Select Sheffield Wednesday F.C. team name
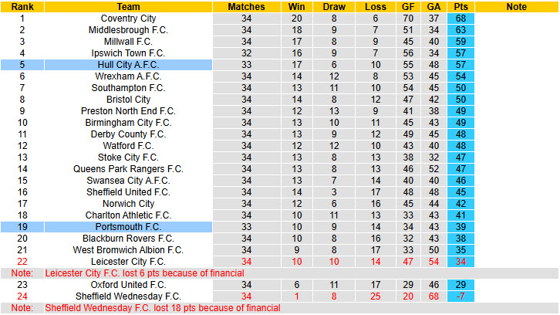Screen dimensions: 560x315 click(128, 296)
